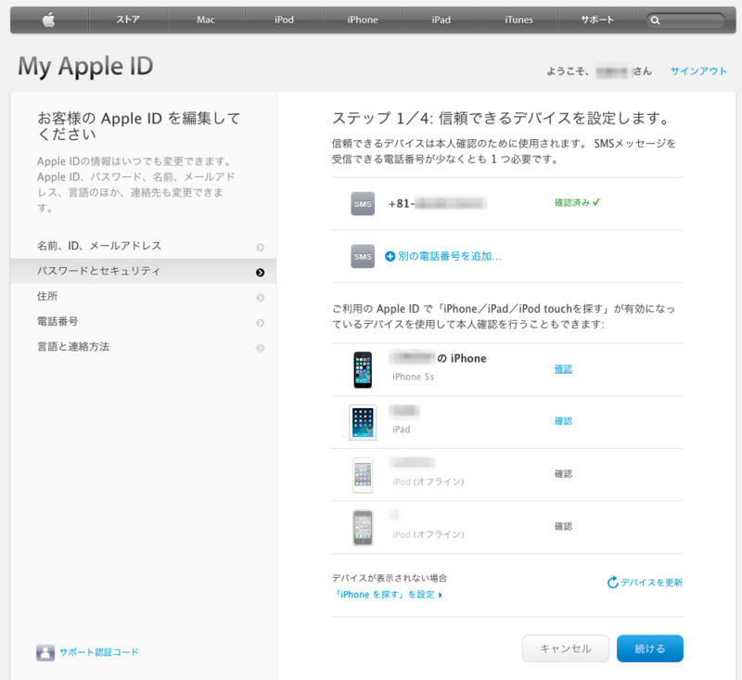The image size is (742, 680).
Task: Open the サポート navigation item
Action: point(597,19)
